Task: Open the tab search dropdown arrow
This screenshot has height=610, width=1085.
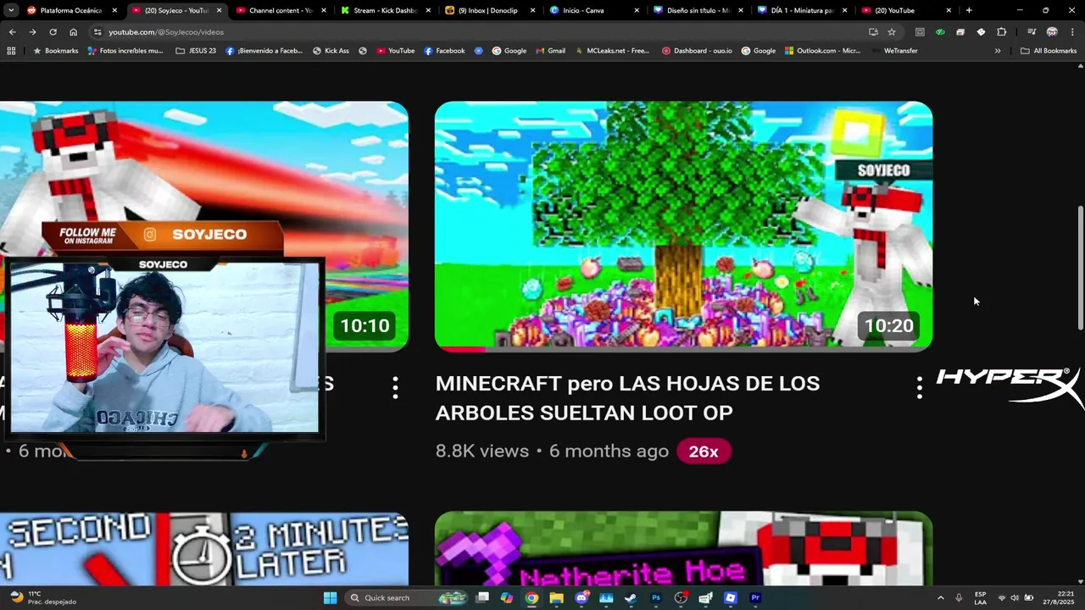Action: coord(11,10)
